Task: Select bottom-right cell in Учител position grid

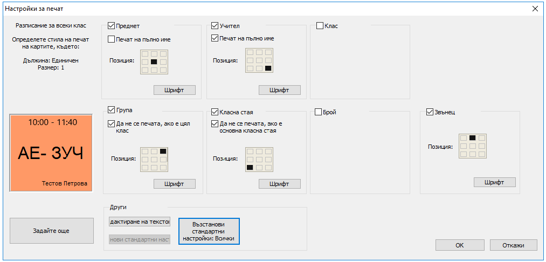Action: coord(268,68)
